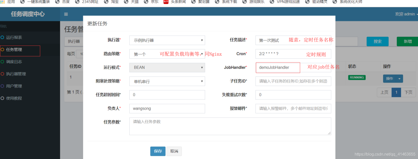The width and height of the screenshot is (418, 159).
Task: Click the 报警邮件 input field
Action: coord(293,108)
